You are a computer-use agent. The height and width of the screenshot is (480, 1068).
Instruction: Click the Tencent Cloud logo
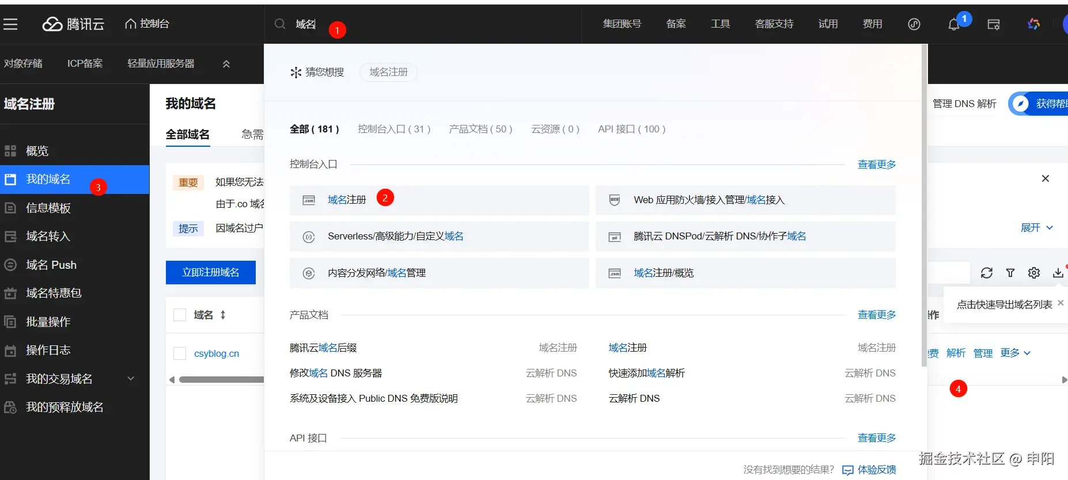(73, 24)
